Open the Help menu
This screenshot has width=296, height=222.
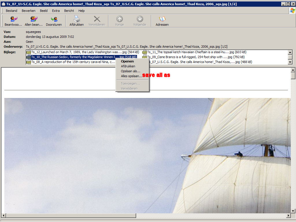click(81, 11)
